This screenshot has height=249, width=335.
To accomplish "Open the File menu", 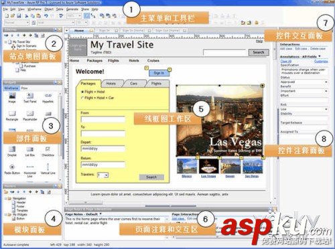I will point(5,9).
